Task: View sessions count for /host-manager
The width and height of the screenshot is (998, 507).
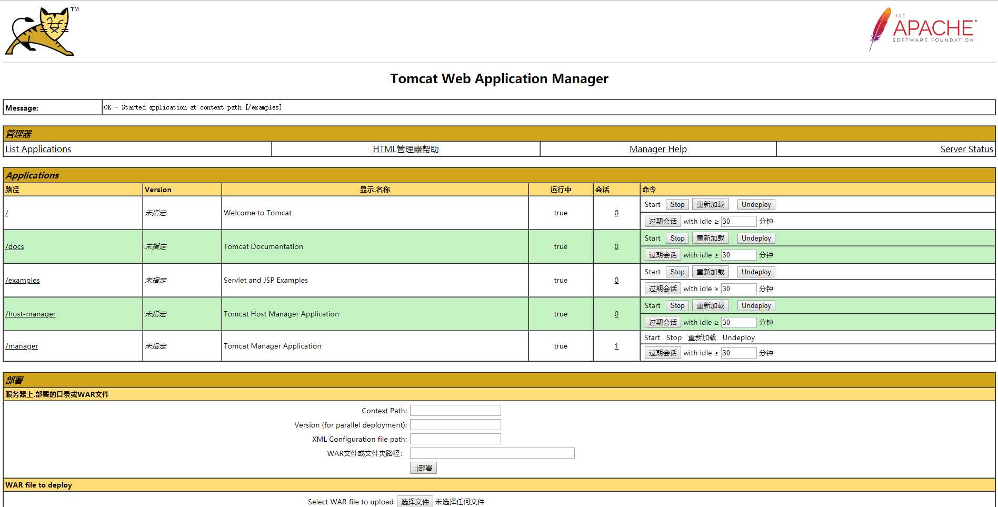Action: [616, 314]
